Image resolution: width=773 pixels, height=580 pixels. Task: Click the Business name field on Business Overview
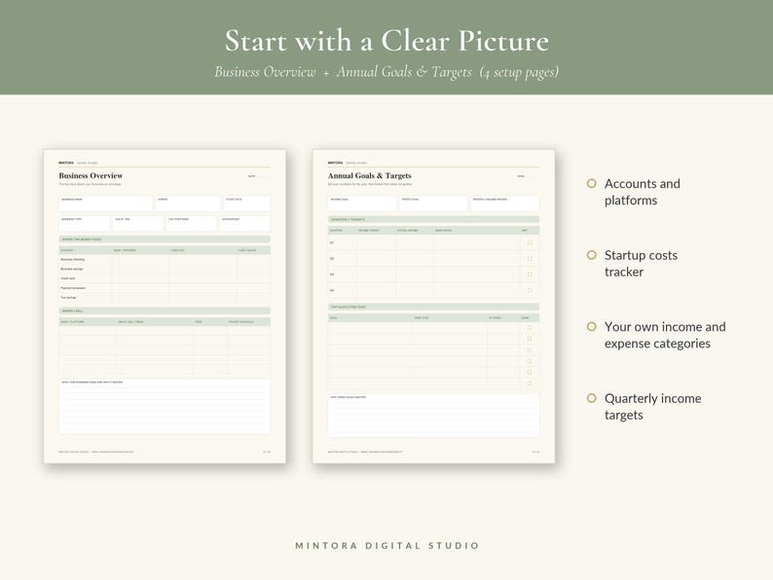(105, 203)
